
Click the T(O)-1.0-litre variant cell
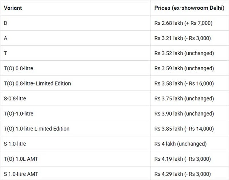pyautogui.click(x=19, y=114)
